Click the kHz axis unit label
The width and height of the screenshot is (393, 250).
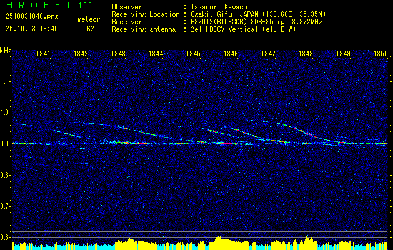pos(6,51)
